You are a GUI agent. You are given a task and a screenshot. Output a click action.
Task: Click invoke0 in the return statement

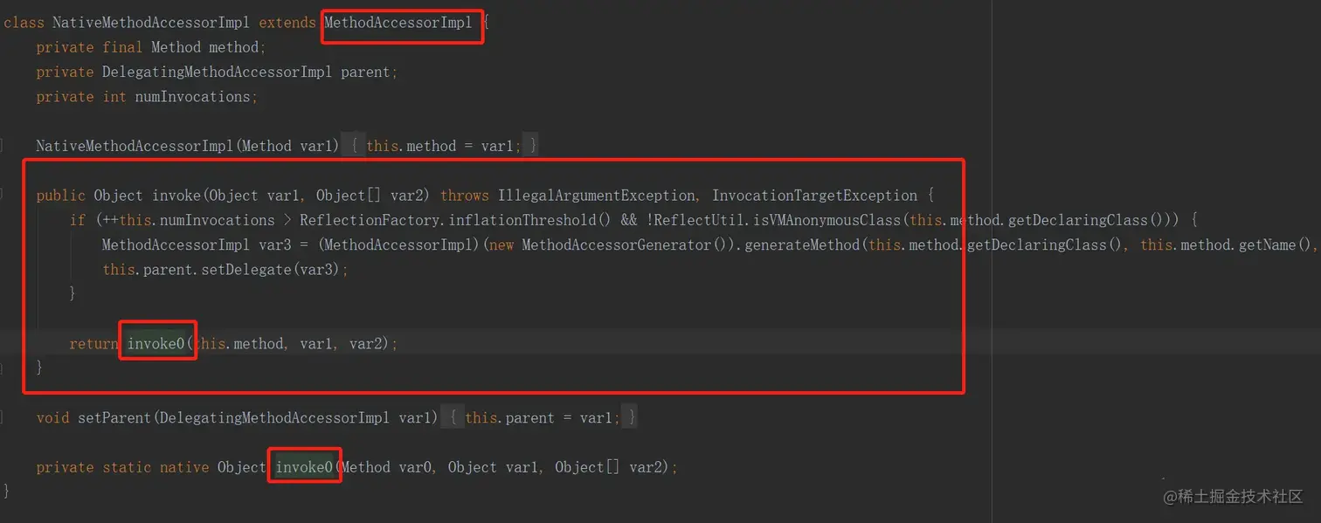pos(156,344)
